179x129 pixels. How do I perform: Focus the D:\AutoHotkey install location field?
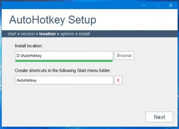point(64,55)
